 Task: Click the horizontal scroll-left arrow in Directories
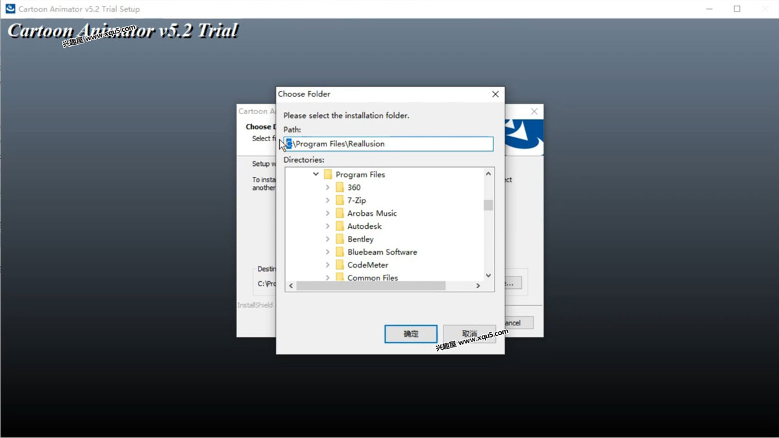291,286
